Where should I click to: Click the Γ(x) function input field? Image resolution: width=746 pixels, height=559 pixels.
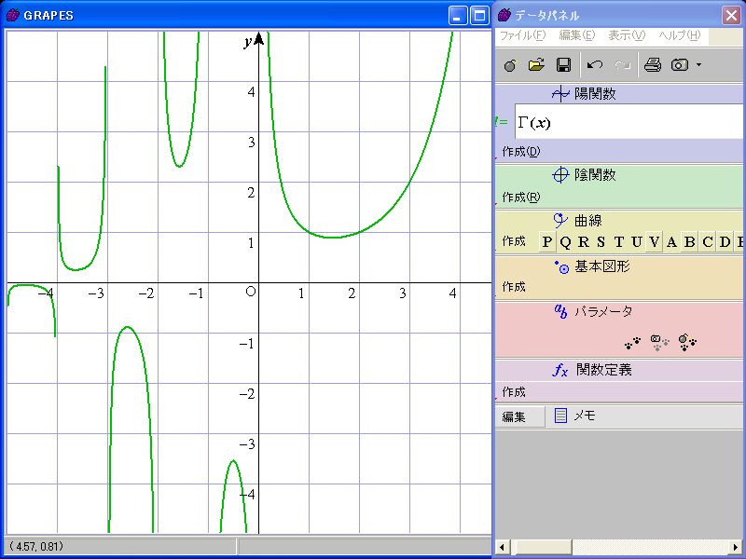pyautogui.click(x=629, y=122)
